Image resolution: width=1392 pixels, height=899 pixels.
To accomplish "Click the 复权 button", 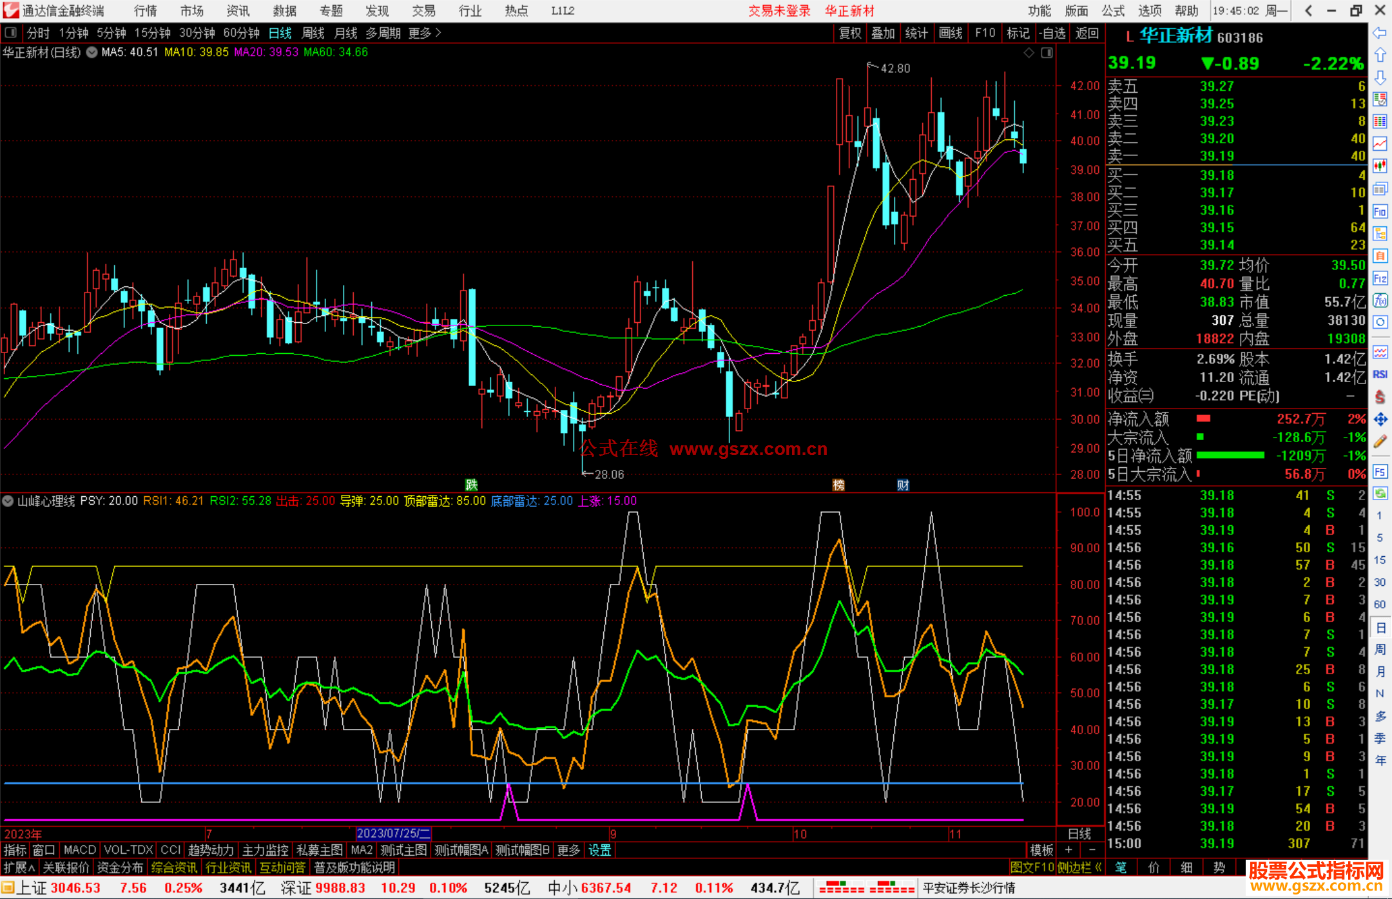I will [849, 33].
